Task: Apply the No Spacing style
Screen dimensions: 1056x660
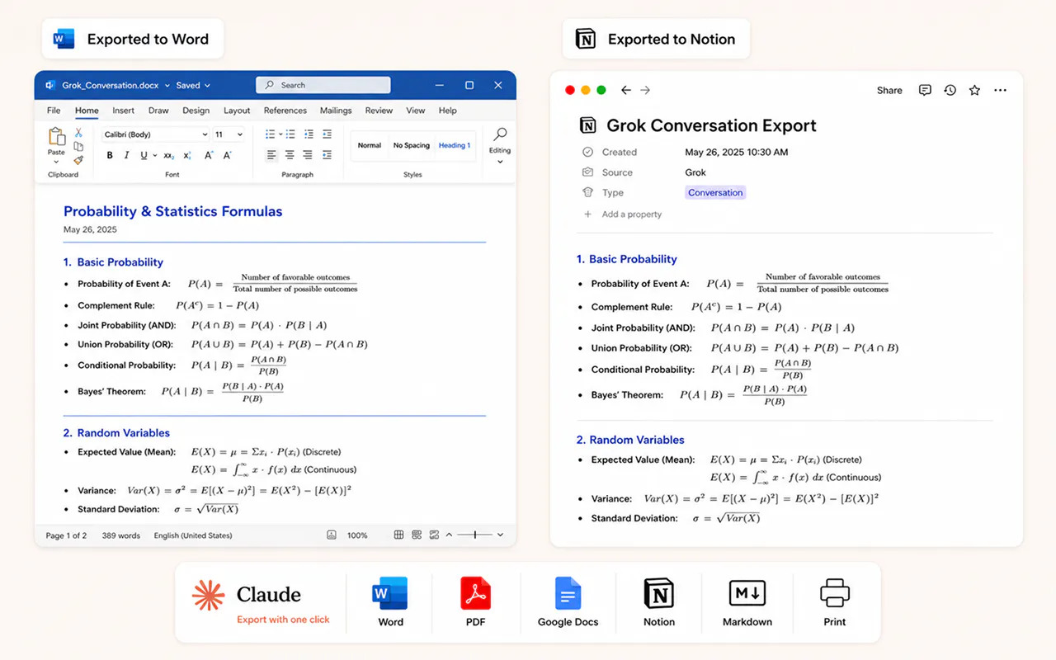Action: click(412, 145)
